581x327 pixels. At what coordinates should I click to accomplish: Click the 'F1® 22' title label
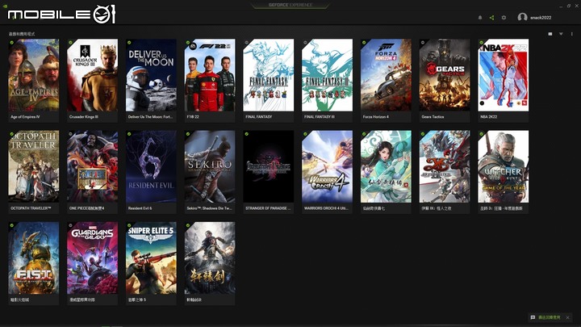pyautogui.click(x=193, y=117)
